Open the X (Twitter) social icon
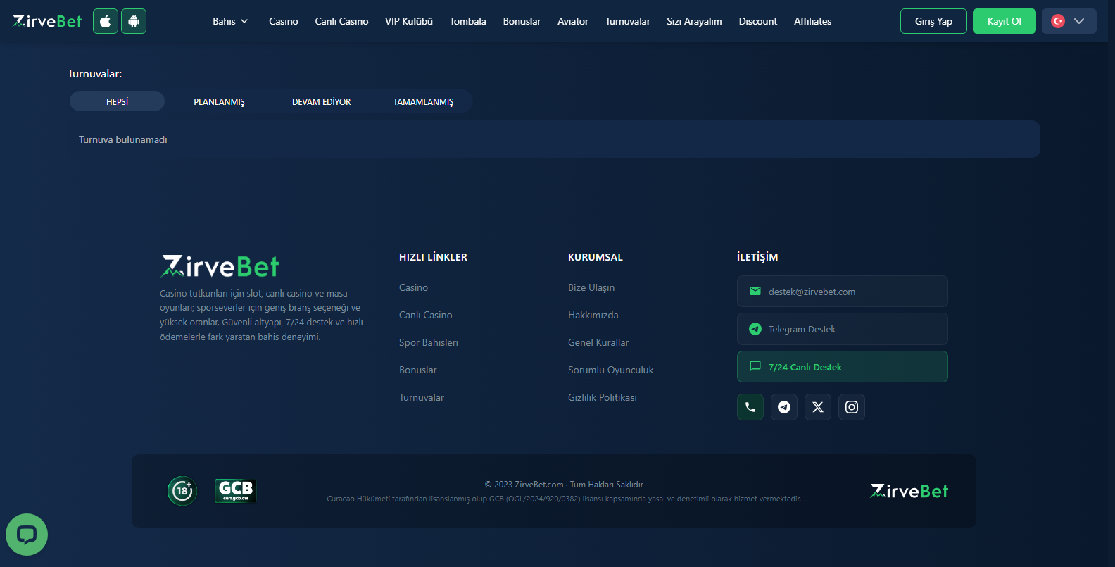Screen dimensions: 1115x567 pos(818,407)
